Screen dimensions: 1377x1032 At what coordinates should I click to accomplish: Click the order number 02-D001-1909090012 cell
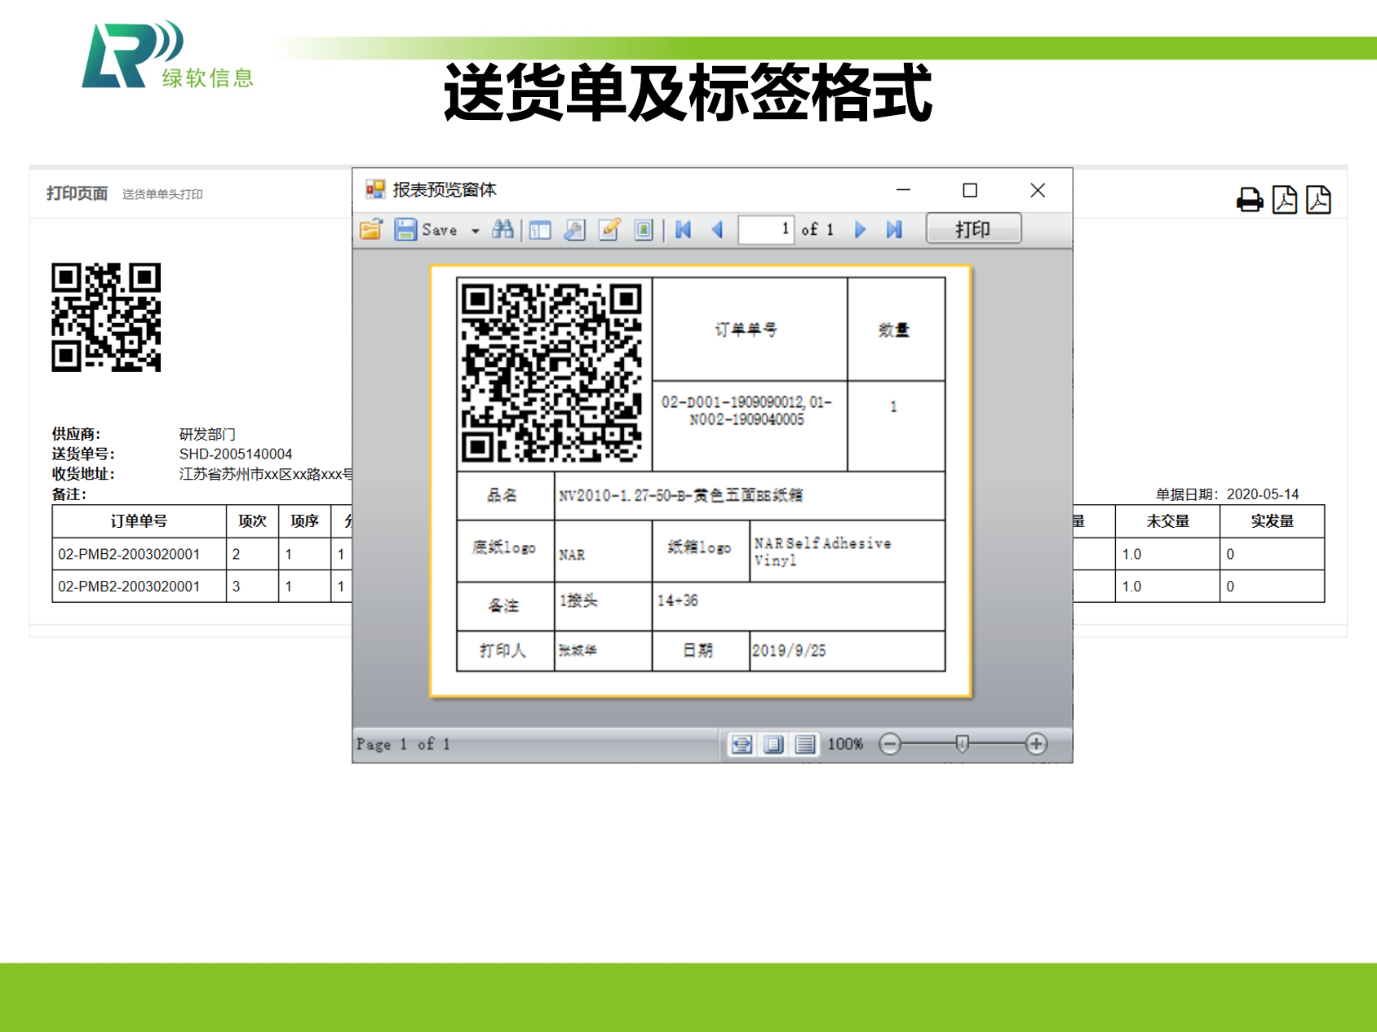(750, 426)
